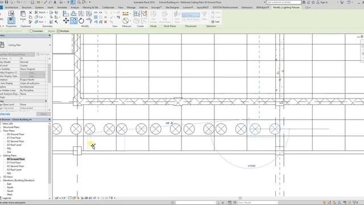The width and height of the screenshot is (364, 205).
Task: Open the Modify dropdown arrow under ribbon
Action: pyautogui.click(x=3, y=26)
